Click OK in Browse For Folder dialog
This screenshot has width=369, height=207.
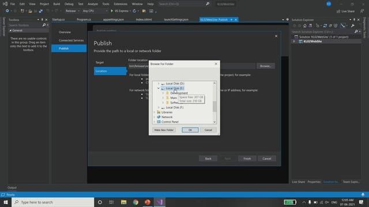[x=190, y=130]
